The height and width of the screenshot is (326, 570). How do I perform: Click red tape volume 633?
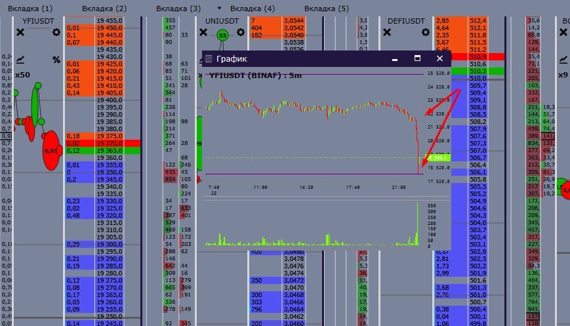[186, 208]
